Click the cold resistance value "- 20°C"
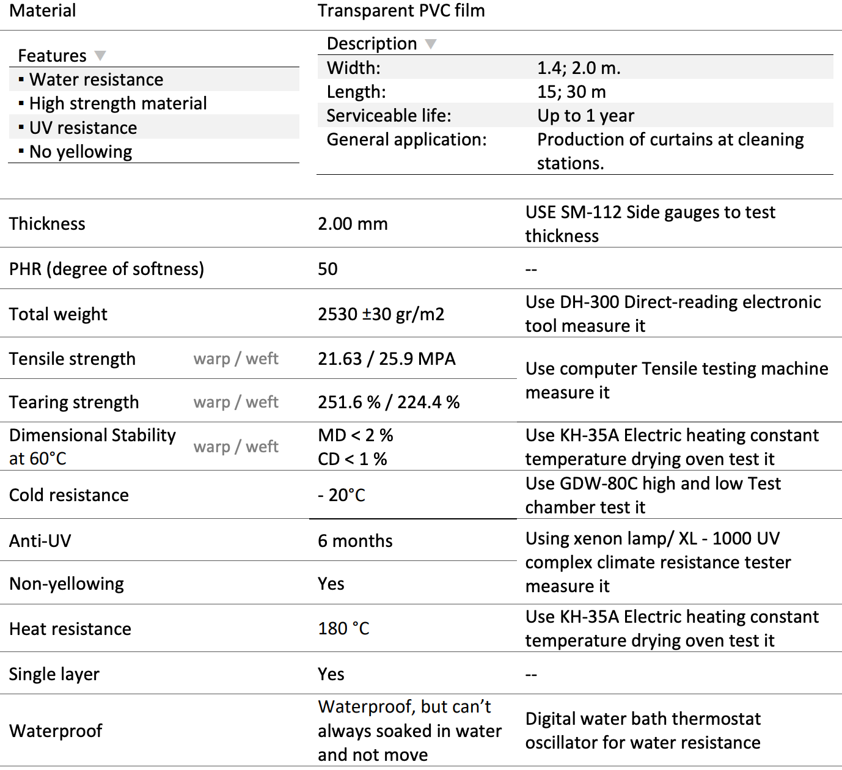The width and height of the screenshot is (842, 770). tap(341, 495)
